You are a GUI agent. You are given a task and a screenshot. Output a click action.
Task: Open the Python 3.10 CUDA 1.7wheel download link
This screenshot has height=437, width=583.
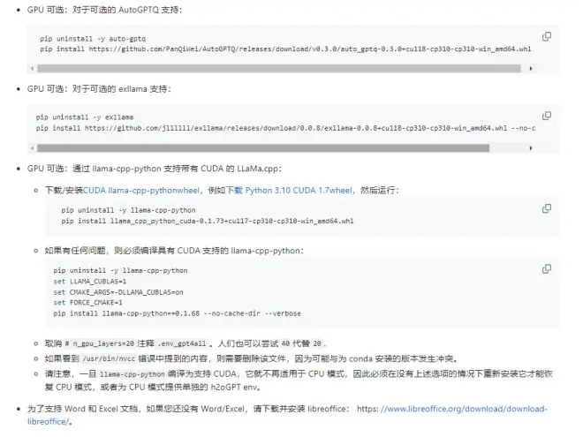click(x=299, y=190)
